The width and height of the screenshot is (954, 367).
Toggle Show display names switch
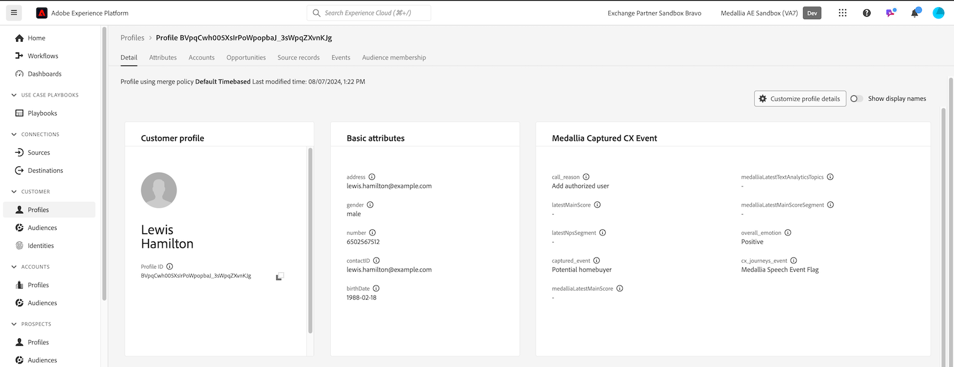(x=856, y=99)
